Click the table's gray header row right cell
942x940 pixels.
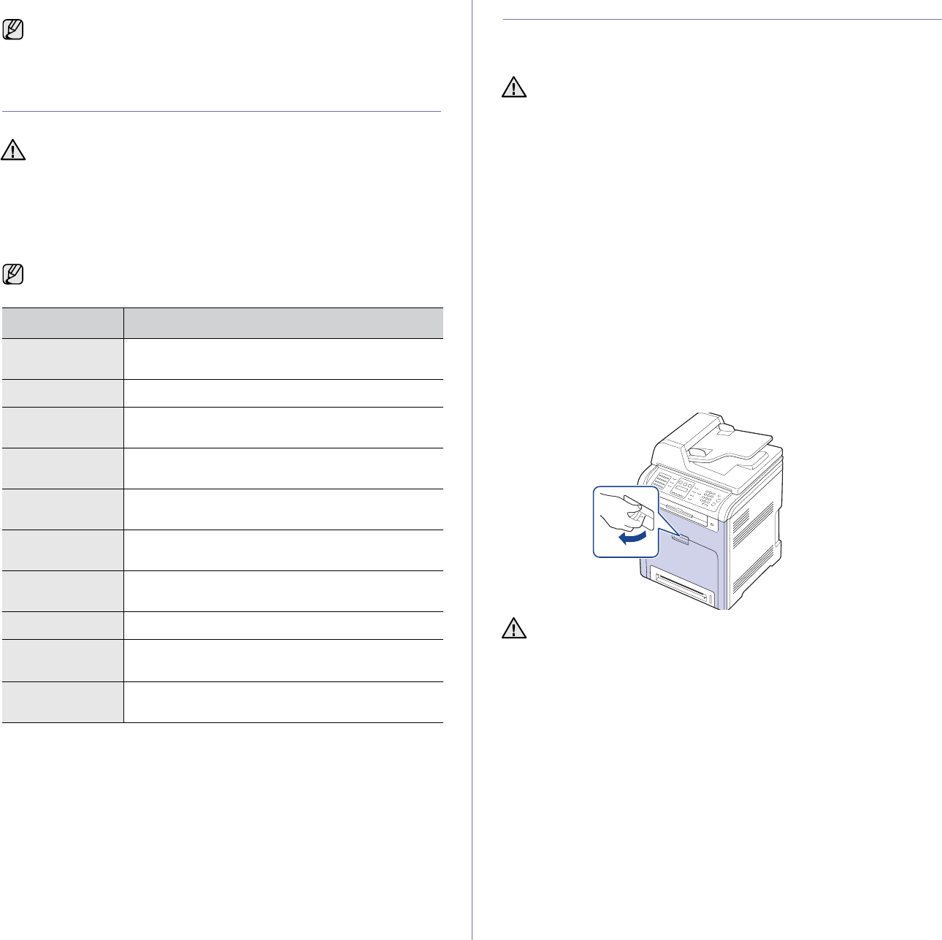(x=283, y=323)
